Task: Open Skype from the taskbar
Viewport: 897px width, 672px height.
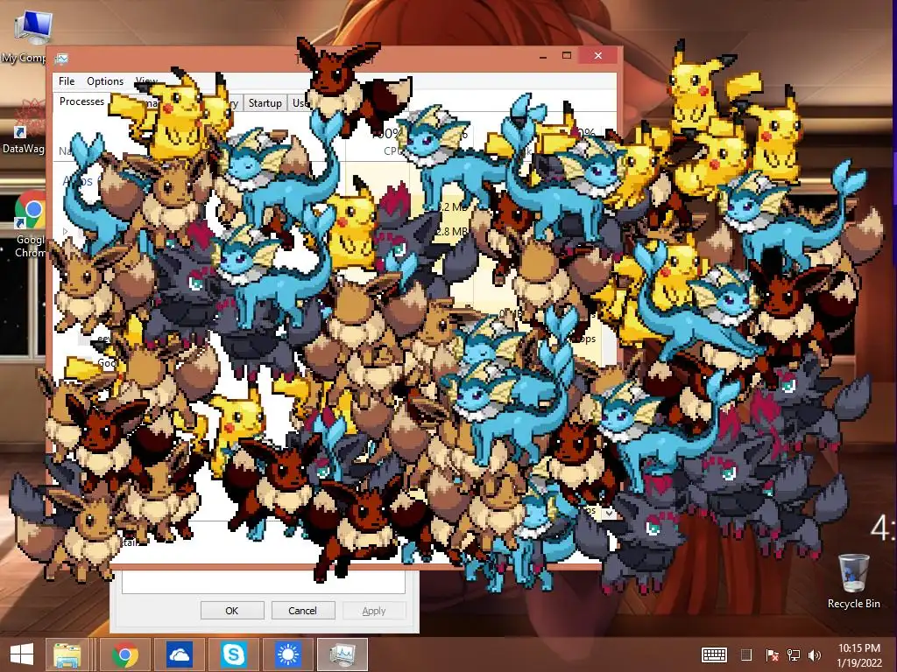Action: click(x=233, y=654)
